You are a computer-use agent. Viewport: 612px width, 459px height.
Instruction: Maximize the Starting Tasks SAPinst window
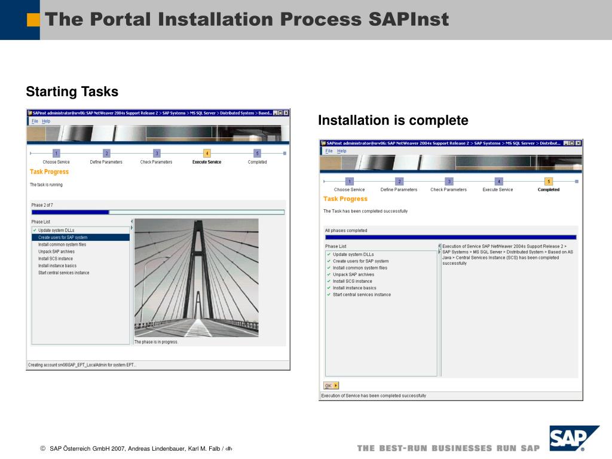(280, 113)
